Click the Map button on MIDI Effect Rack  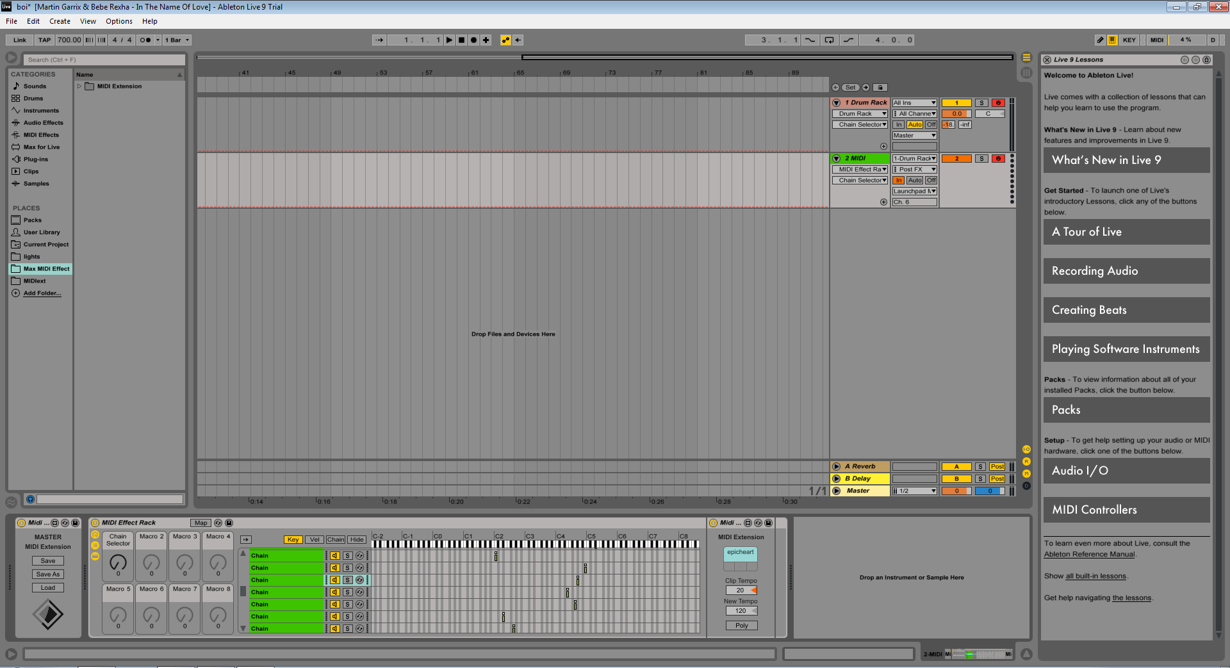click(201, 523)
